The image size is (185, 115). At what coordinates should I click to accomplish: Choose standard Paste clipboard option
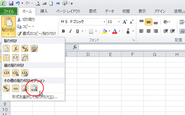click(6, 48)
